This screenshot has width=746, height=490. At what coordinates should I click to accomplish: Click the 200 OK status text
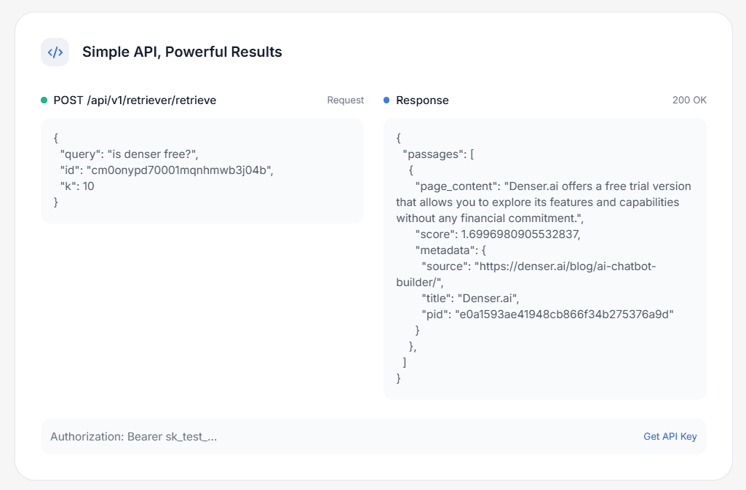tap(689, 100)
